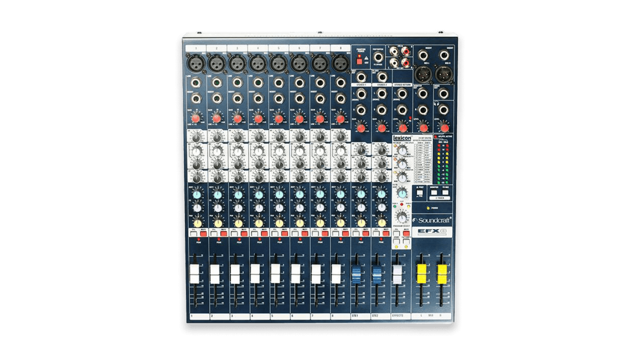Image resolution: width=641 pixels, height=360 pixels.
Task: Engage PFL on the STE1 channel
Action: 357,232
